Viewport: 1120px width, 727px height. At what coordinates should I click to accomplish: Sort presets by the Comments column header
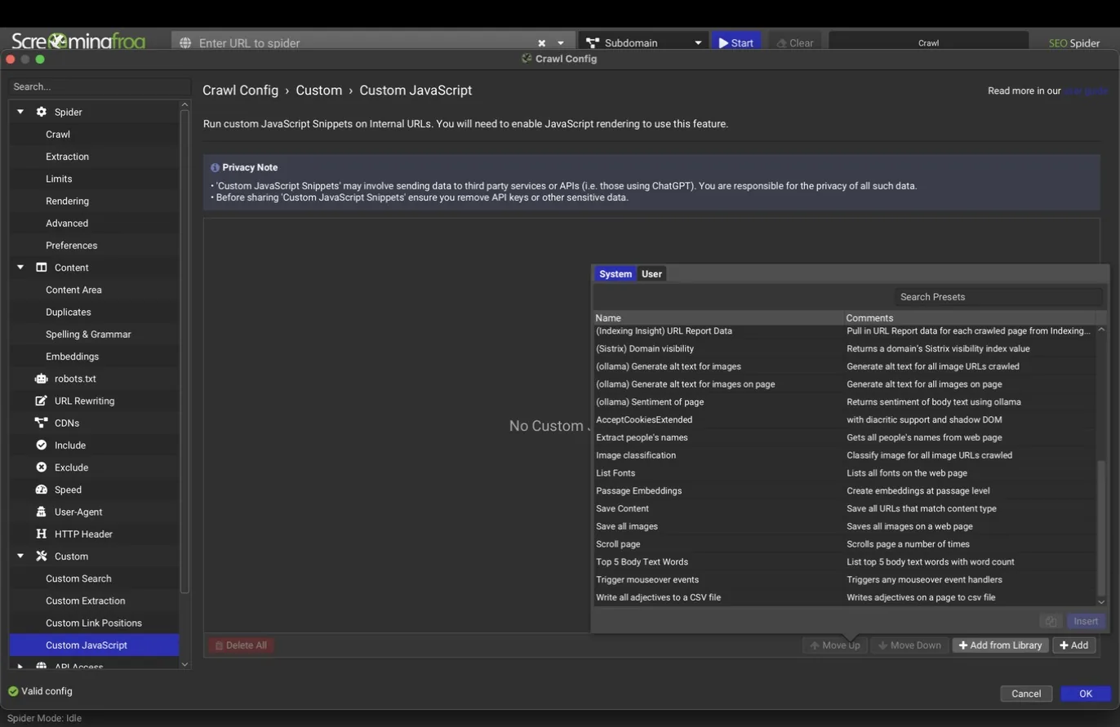pyautogui.click(x=970, y=317)
